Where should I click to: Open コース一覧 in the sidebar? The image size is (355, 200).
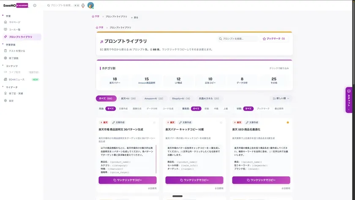point(22,30)
